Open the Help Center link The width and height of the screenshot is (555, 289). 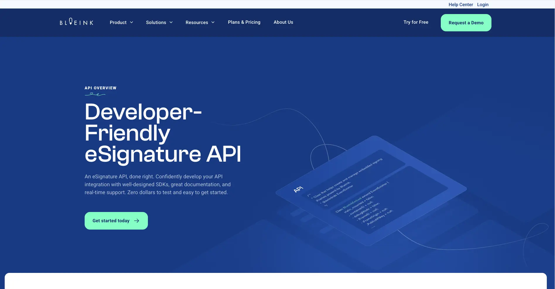461,4
